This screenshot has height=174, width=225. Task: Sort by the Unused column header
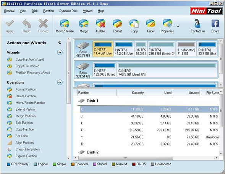(x=186, y=93)
